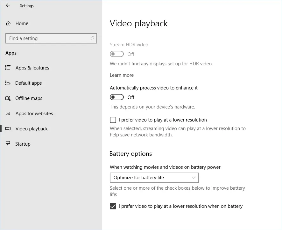Click the Startup monitor icon
282x230 pixels.
coord(8,144)
